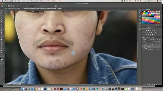Image resolution: width=163 pixels, height=91 pixels.
Task: Click the foreground color swatch
Action: tap(1, 58)
